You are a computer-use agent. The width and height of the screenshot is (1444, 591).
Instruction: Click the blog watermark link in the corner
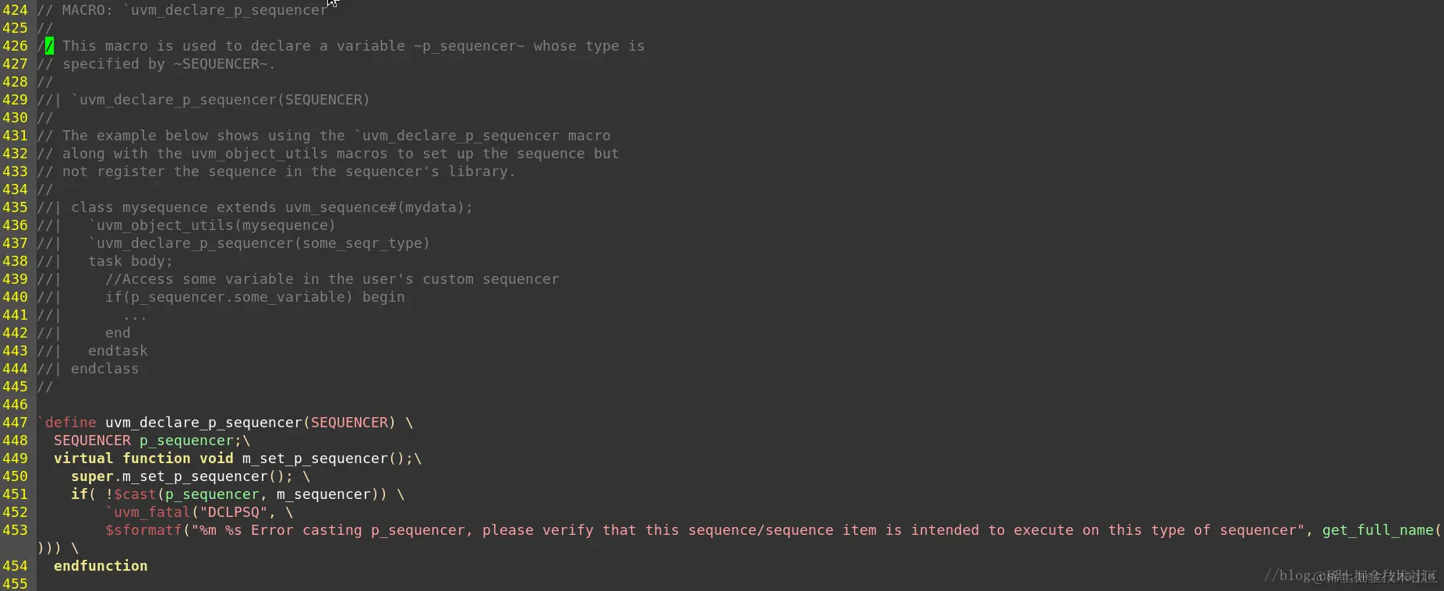click(x=1350, y=575)
